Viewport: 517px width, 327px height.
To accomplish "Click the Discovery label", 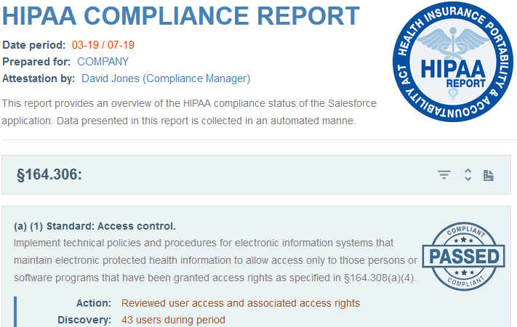I will 84,320.
